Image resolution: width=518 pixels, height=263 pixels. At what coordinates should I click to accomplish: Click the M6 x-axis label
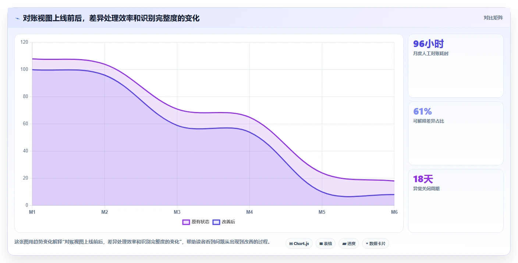point(394,212)
